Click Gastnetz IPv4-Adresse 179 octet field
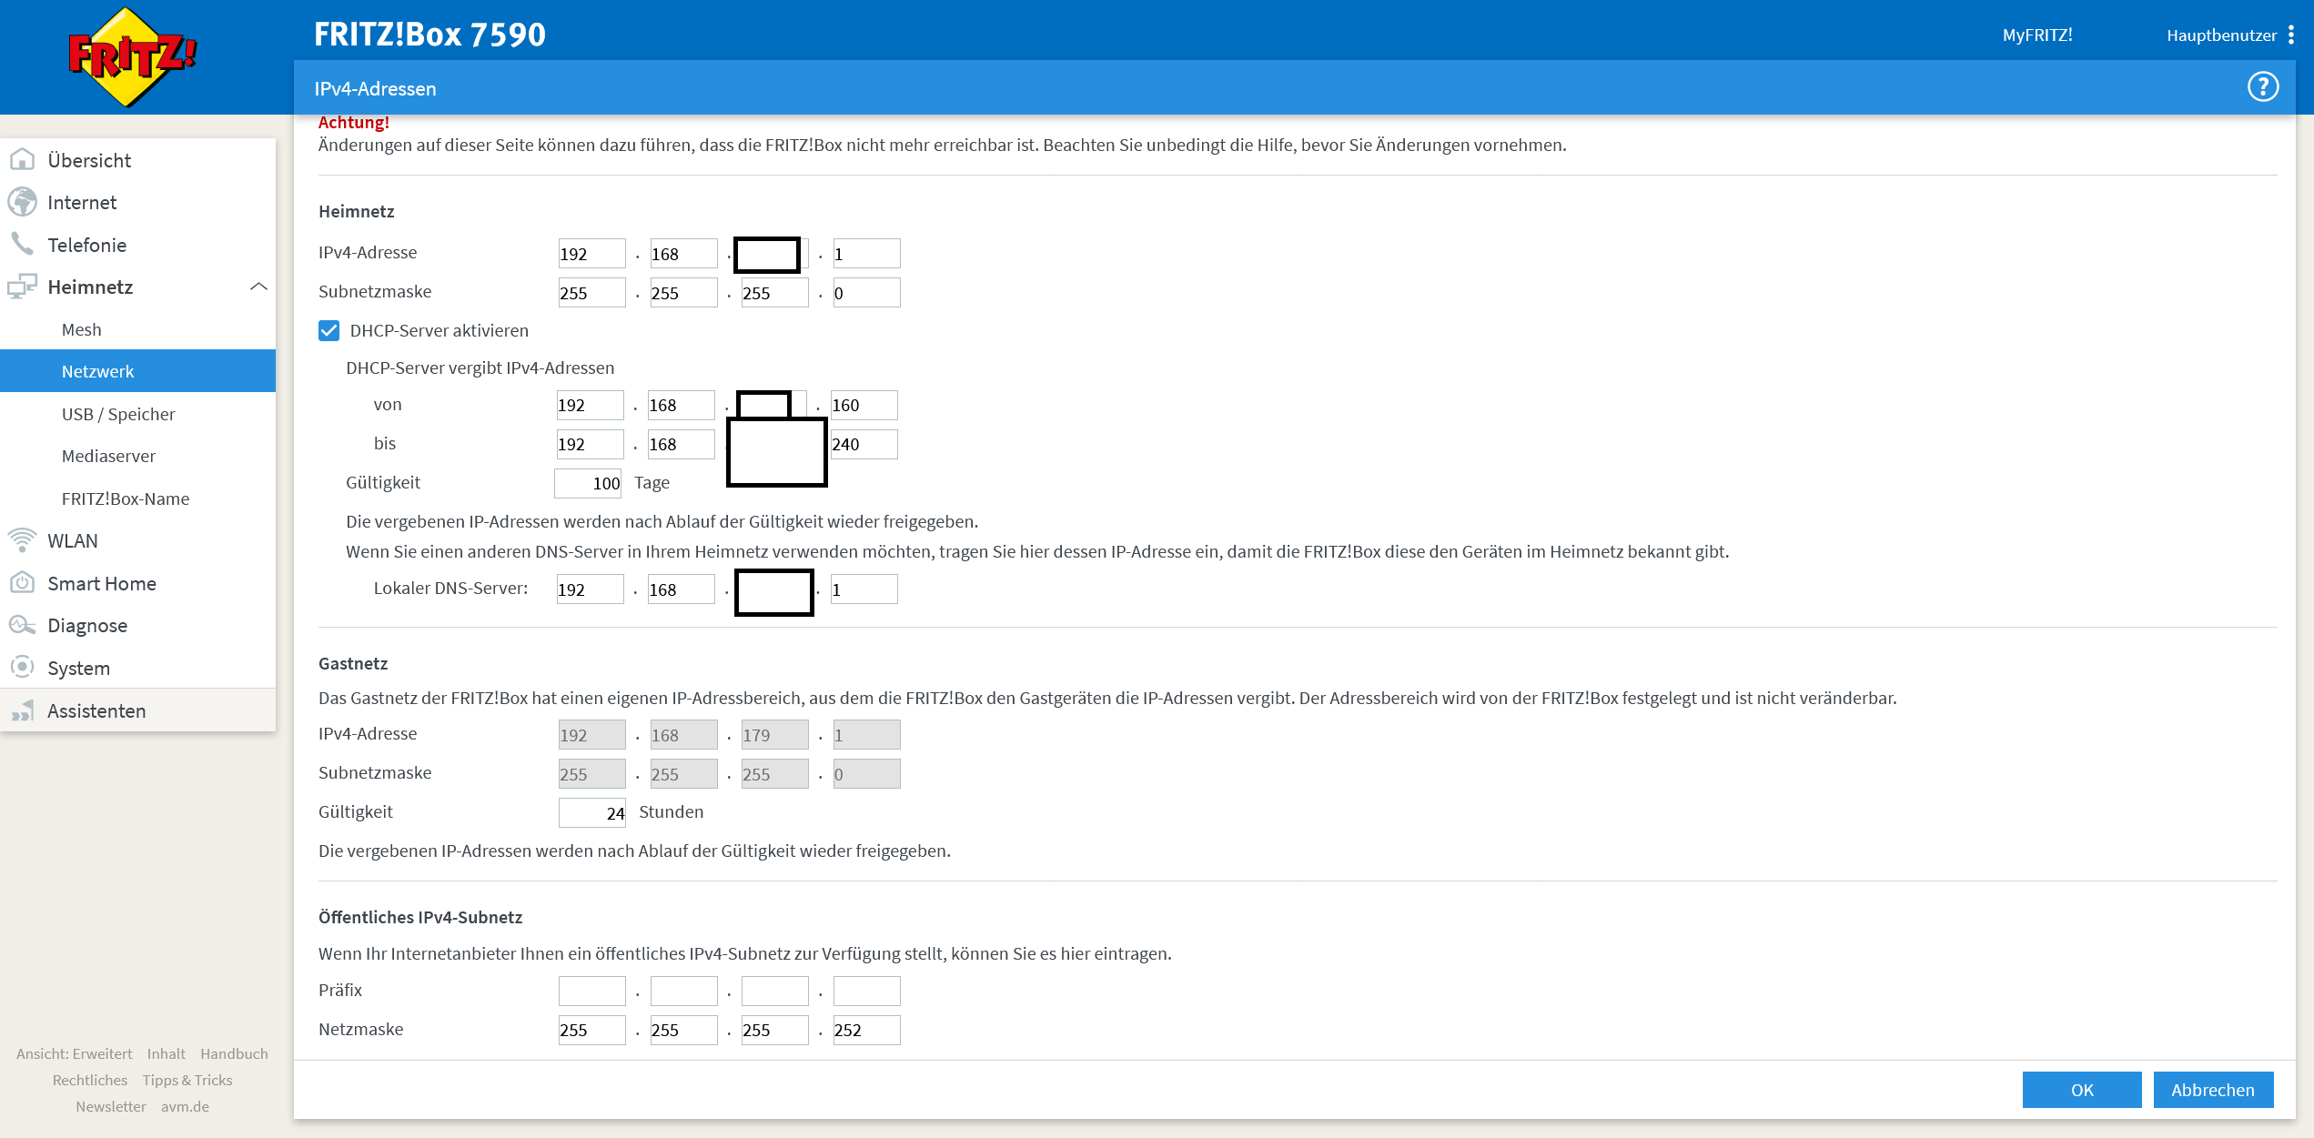 pos(775,735)
